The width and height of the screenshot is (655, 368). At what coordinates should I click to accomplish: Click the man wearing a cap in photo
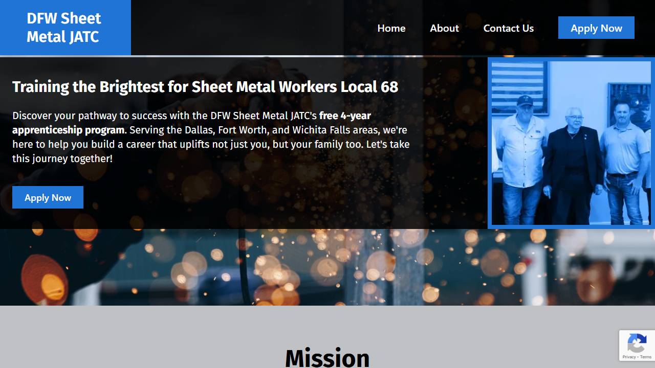521,153
